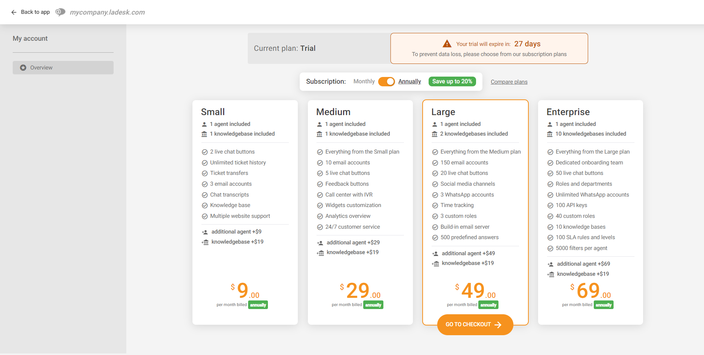Click the agent icon in Small plan
This screenshot has height=355, width=704.
(204, 124)
